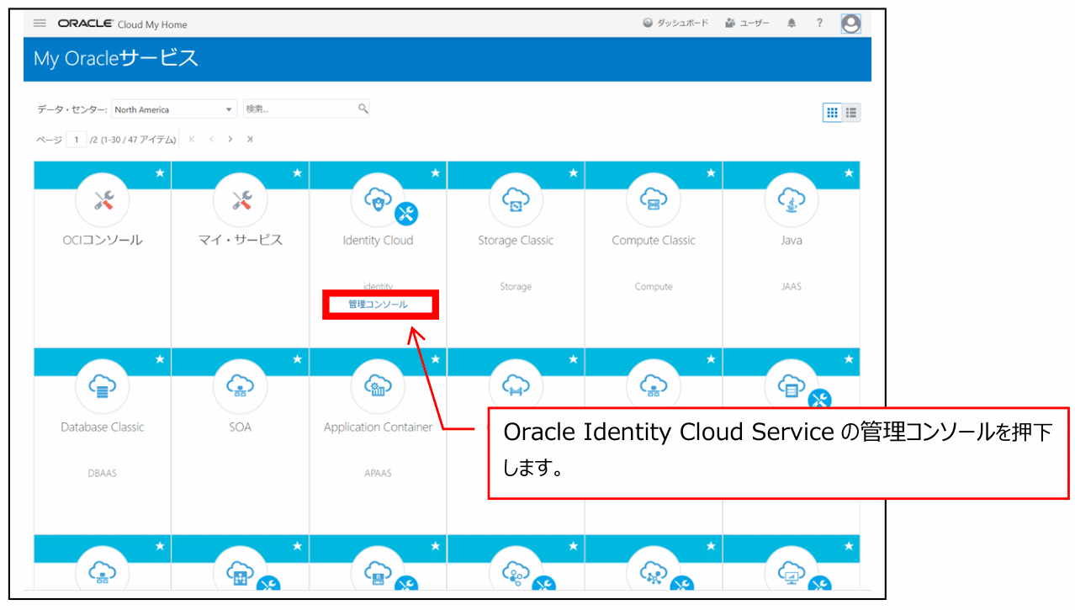Screen dimensions: 1075x610
Task: Click the Database Classic tile title
Action: [103, 427]
